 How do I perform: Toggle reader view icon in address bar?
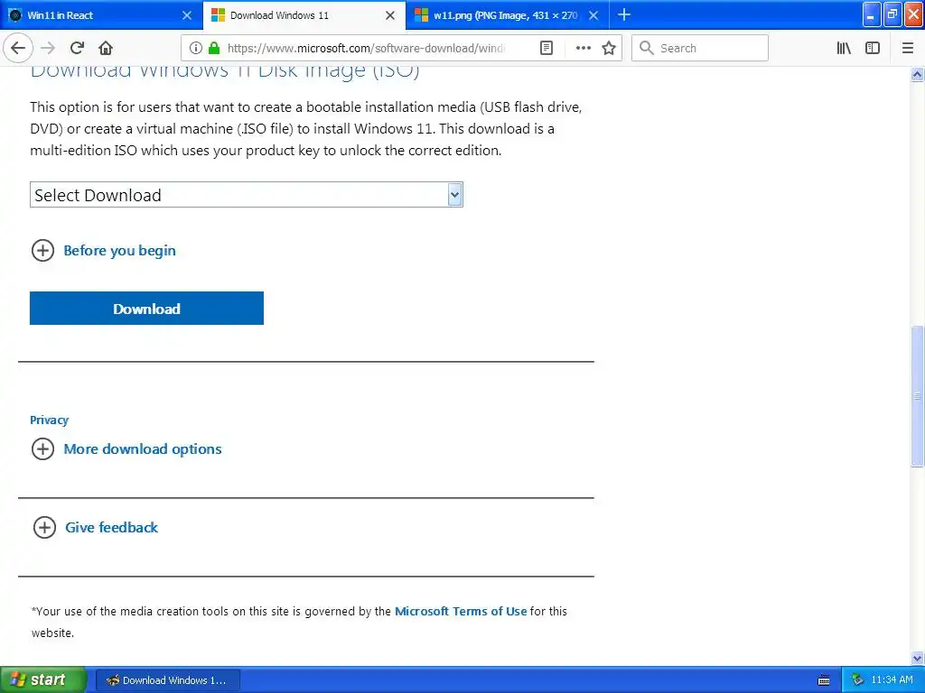click(547, 49)
